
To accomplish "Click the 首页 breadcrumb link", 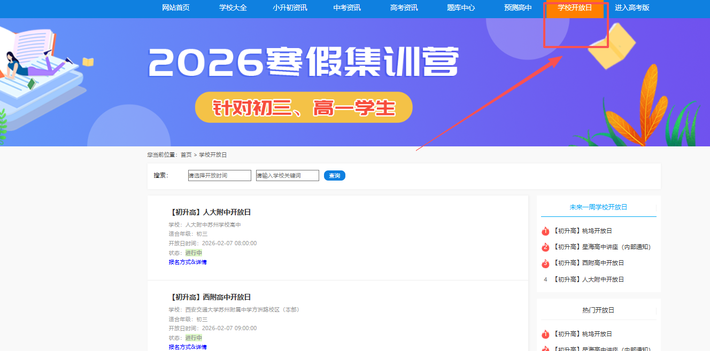I will tap(186, 155).
